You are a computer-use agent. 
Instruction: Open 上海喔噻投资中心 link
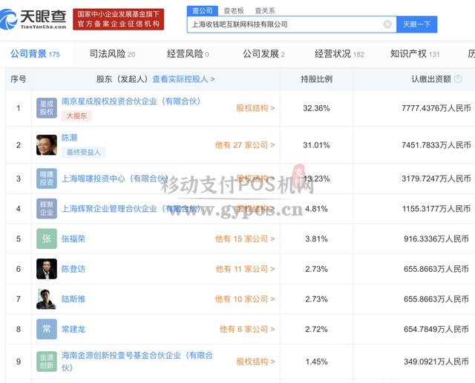[115, 179]
